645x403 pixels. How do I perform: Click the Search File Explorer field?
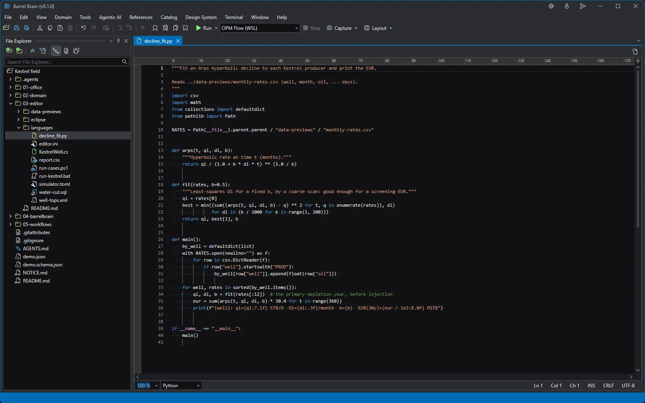pyautogui.click(x=67, y=62)
